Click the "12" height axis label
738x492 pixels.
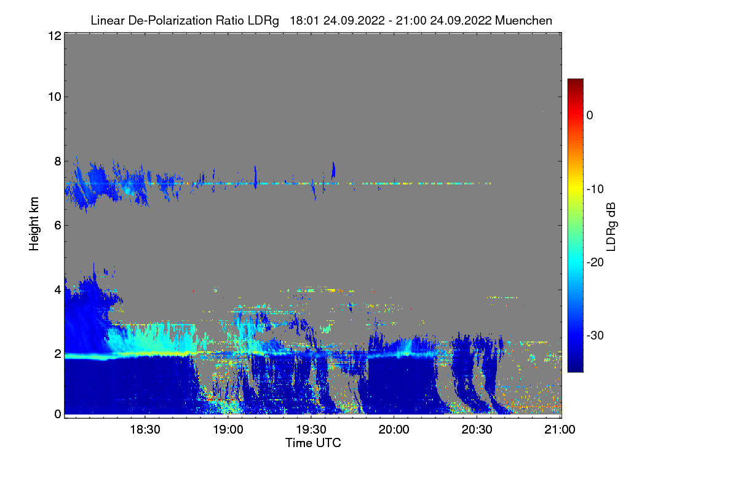coord(54,36)
